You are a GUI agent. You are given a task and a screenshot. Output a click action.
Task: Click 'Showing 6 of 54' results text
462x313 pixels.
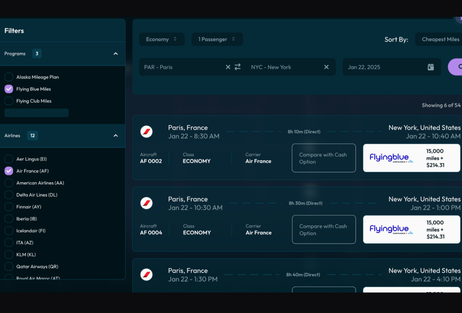click(x=441, y=105)
